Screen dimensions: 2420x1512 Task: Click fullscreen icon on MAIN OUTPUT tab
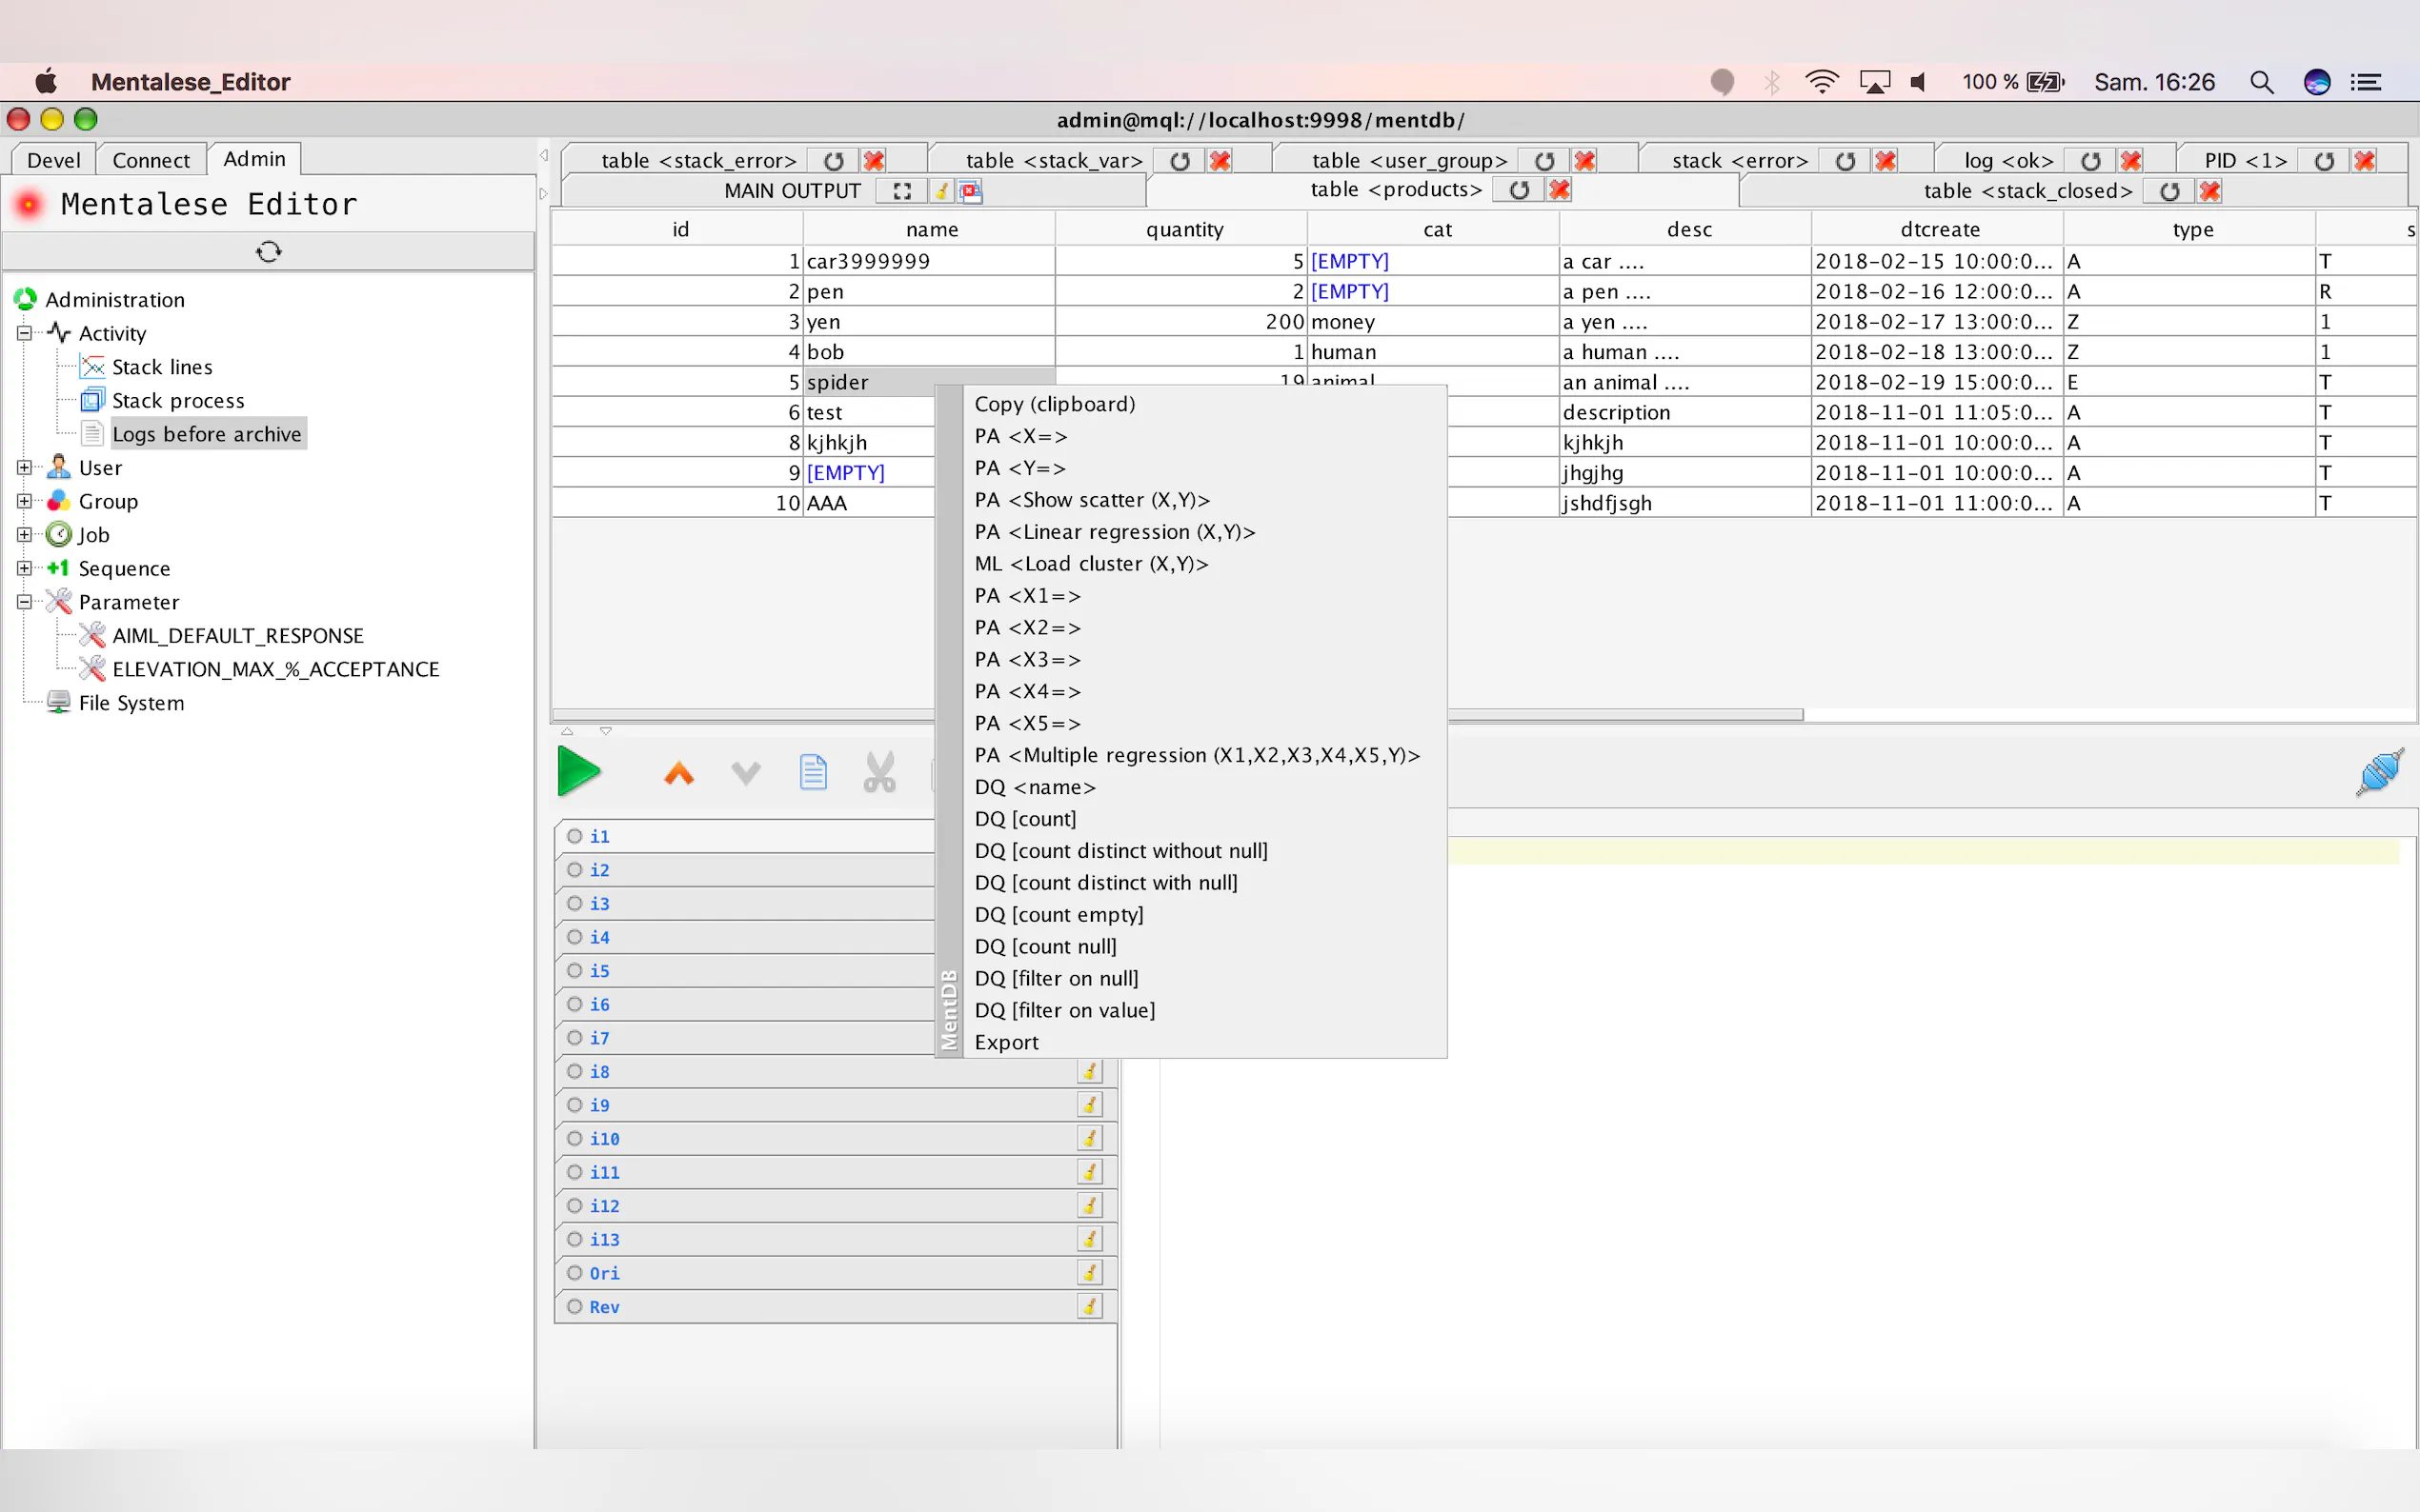click(901, 191)
